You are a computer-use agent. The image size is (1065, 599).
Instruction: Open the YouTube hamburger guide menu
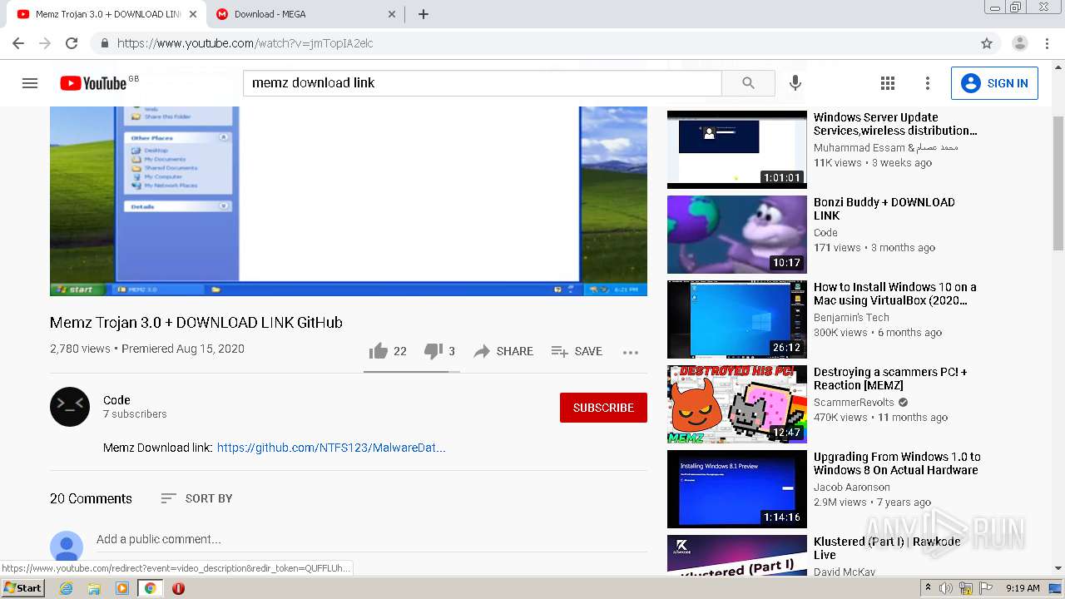tap(30, 83)
